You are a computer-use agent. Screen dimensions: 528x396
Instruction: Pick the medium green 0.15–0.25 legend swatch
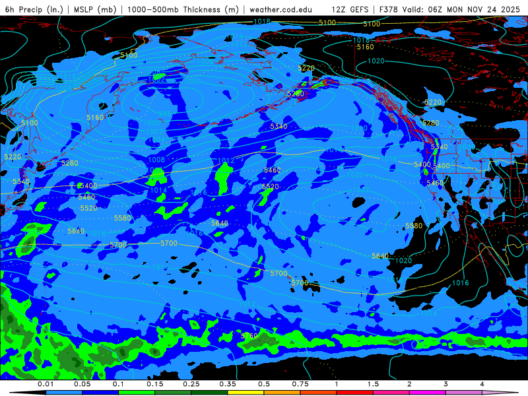[x=173, y=393]
